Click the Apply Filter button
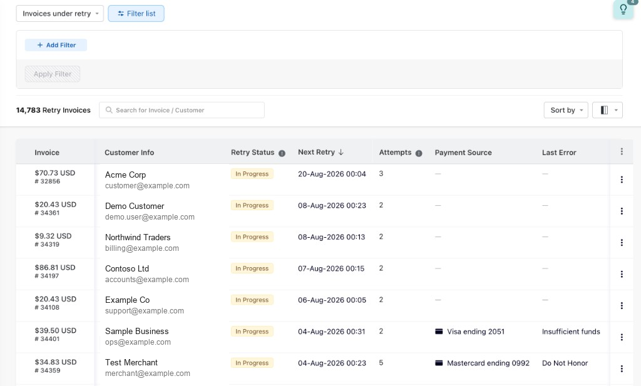Viewport: 641px width, 386px height. click(53, 74)
